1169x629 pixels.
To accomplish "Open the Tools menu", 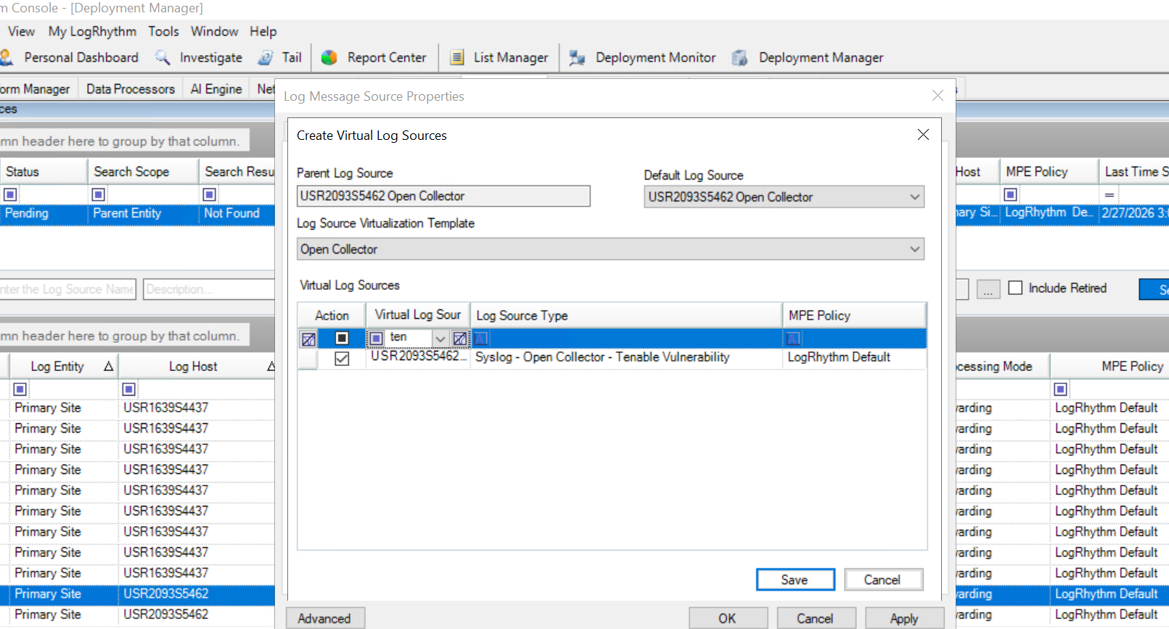I will [163, 32].
